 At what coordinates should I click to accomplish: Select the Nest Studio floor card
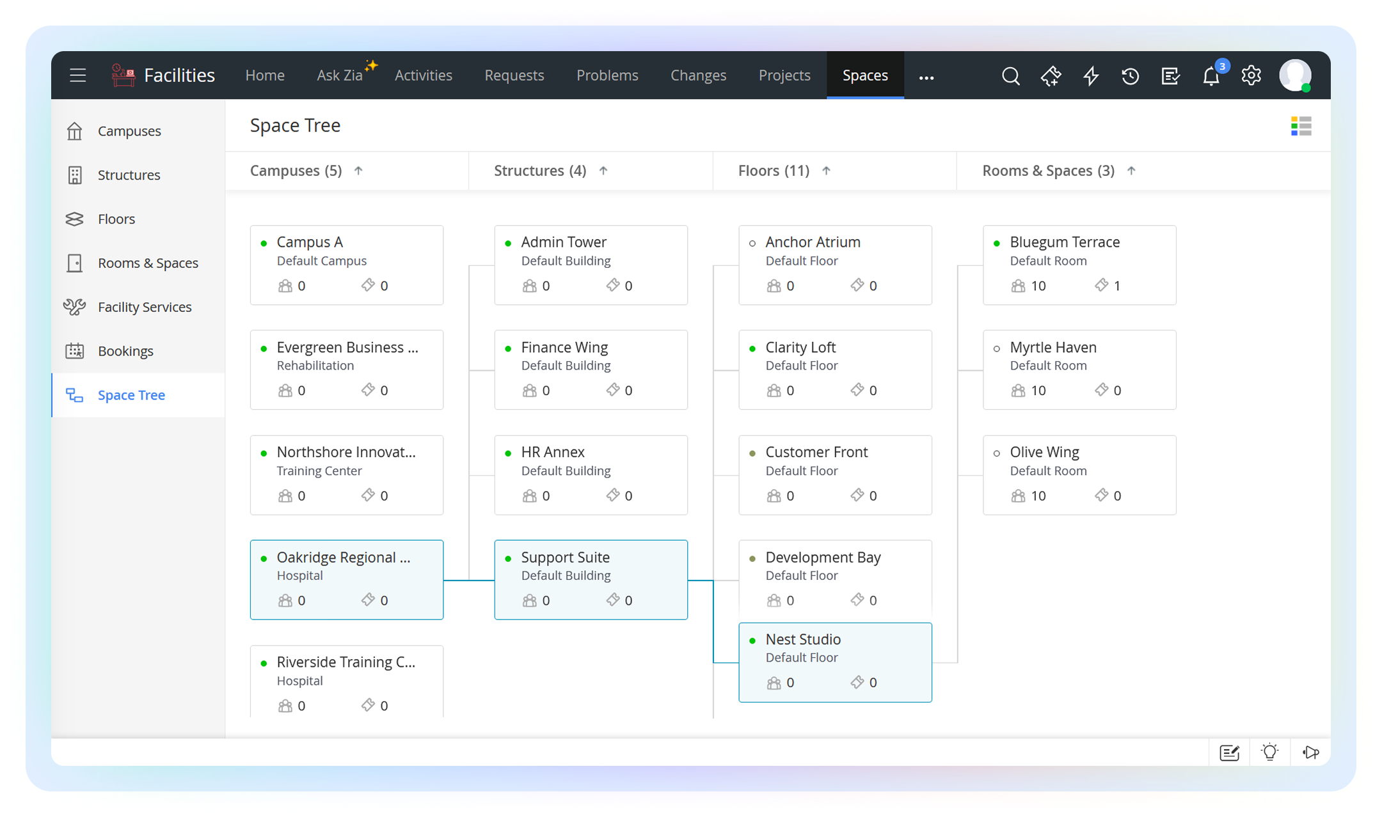[x=835, y=662]
